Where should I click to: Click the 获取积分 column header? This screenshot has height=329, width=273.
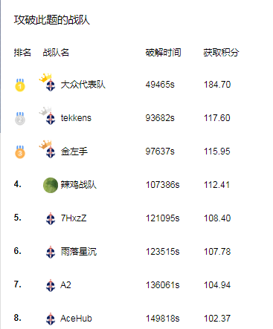(221, 53)
